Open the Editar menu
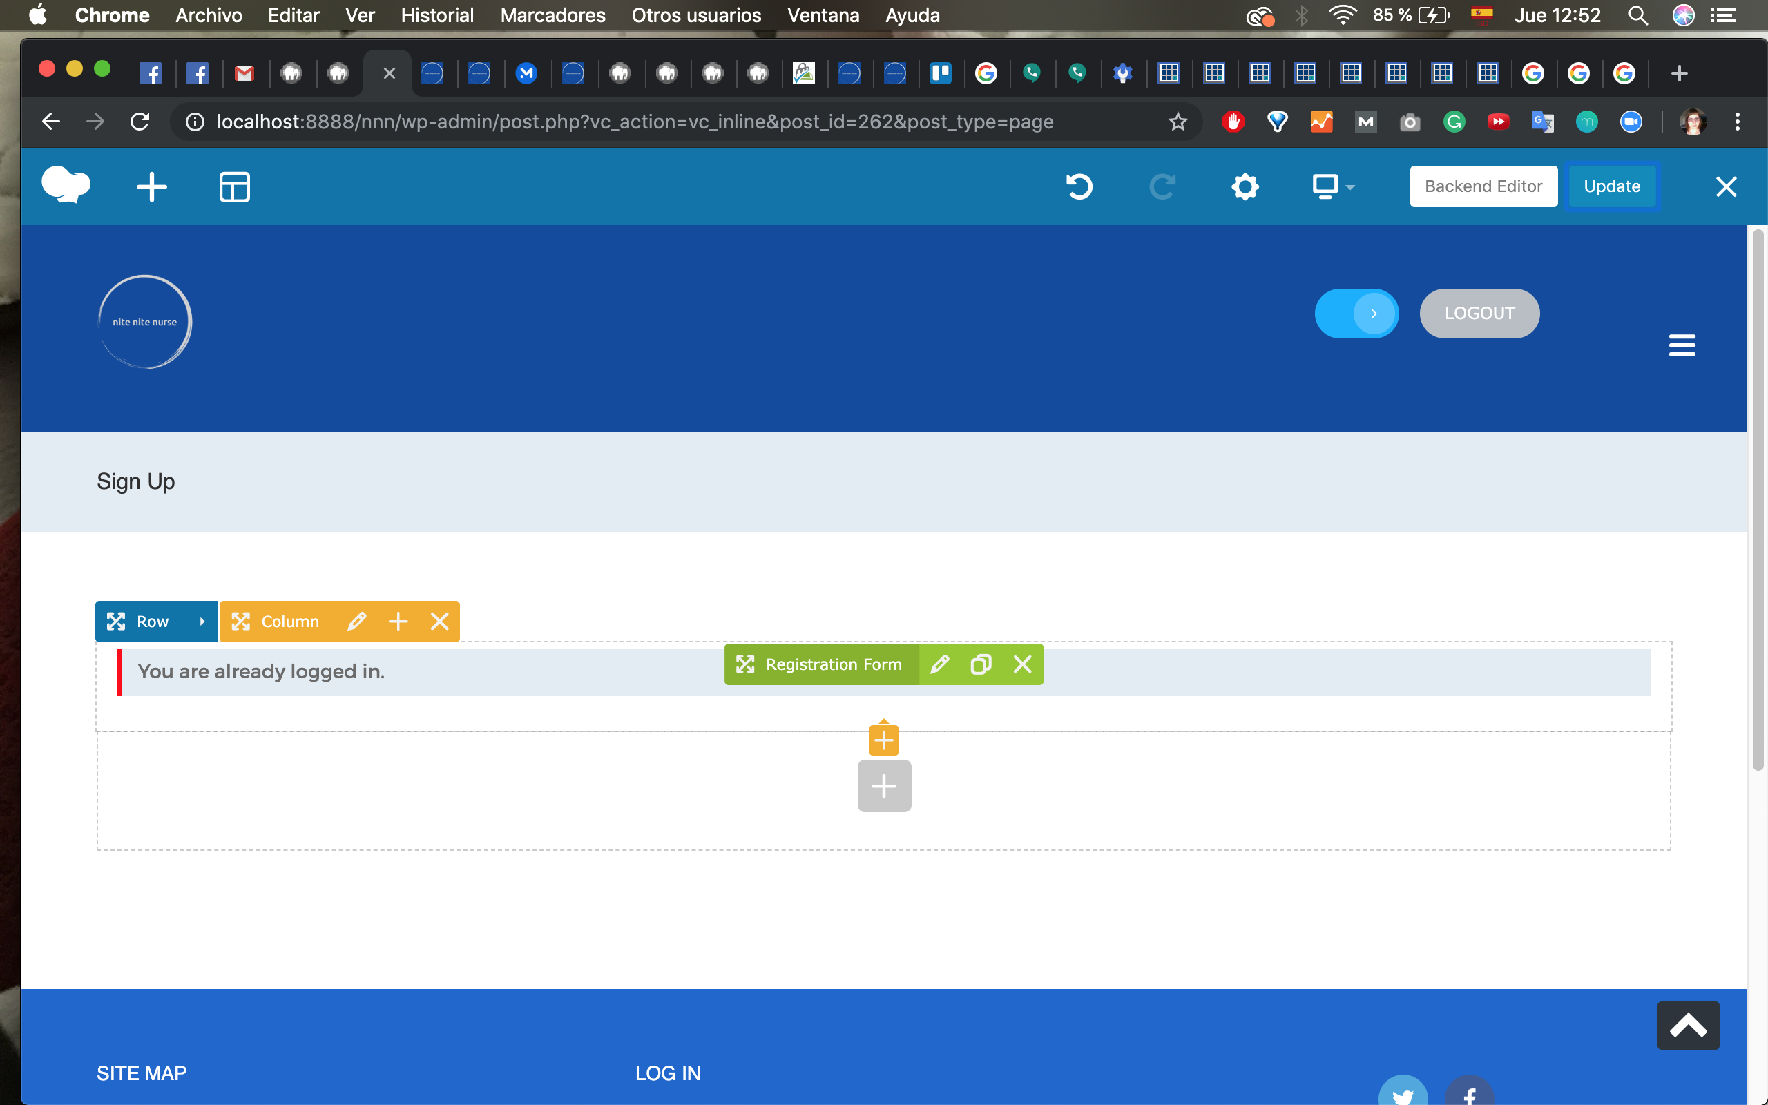This screenshot has height=1105, width=1768. click(294, 15)
